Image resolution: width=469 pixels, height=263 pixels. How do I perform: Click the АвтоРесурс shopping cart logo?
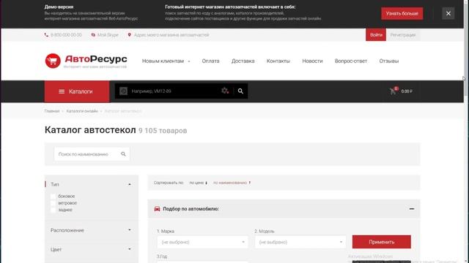point(53,61)
